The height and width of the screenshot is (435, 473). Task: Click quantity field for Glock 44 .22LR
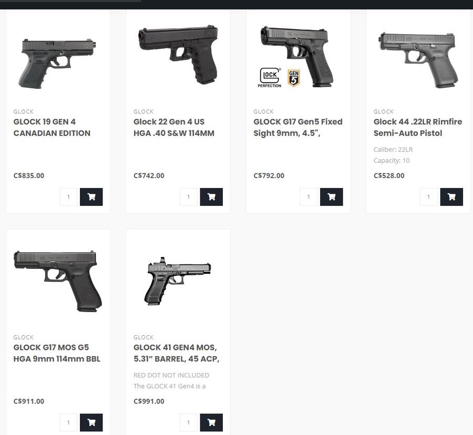(429, 197)
